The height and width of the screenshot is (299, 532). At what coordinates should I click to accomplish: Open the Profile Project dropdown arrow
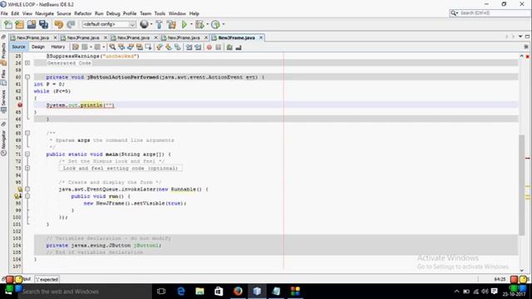(x=224, y=24)
